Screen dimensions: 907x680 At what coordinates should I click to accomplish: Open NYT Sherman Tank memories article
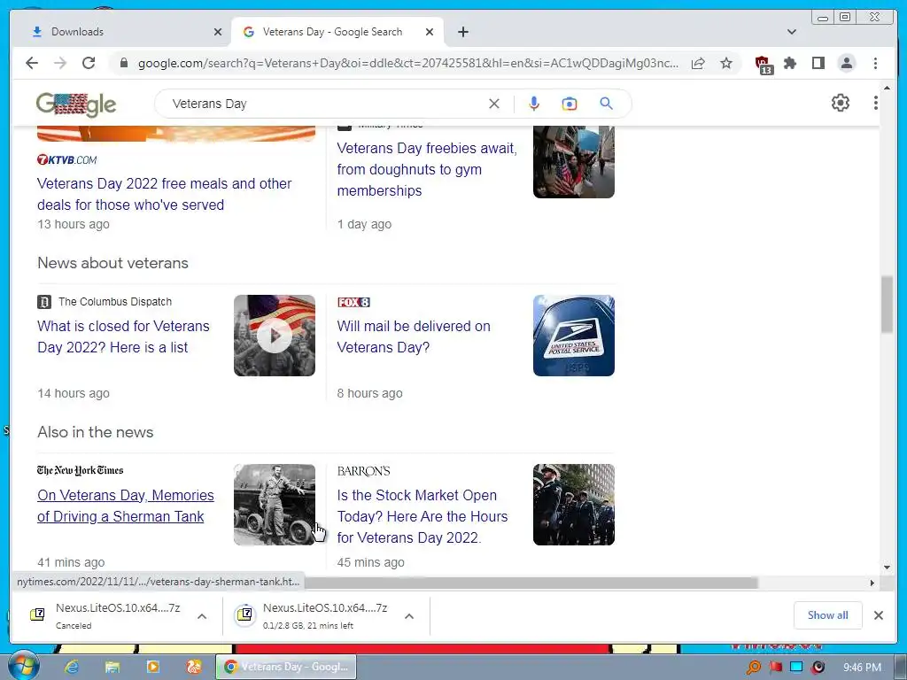click(x=126, y=506)
